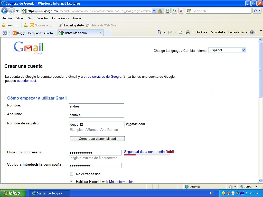Open the Favoritos menu
Screen dimensions: 263x197
pos(42,18)
